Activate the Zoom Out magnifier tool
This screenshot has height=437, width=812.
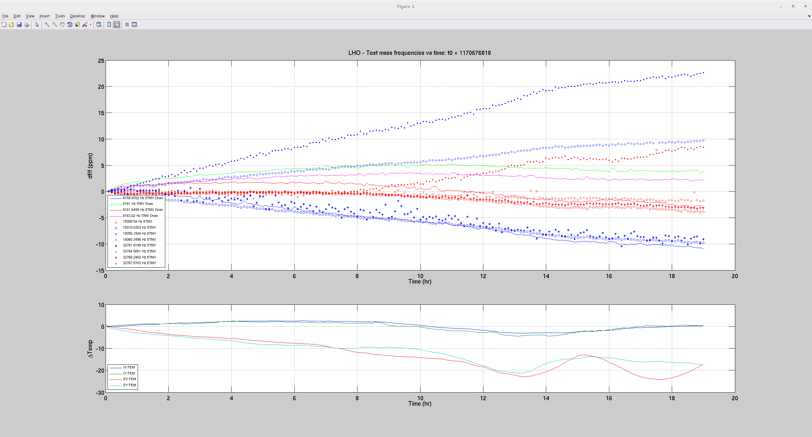click(55, 24)
